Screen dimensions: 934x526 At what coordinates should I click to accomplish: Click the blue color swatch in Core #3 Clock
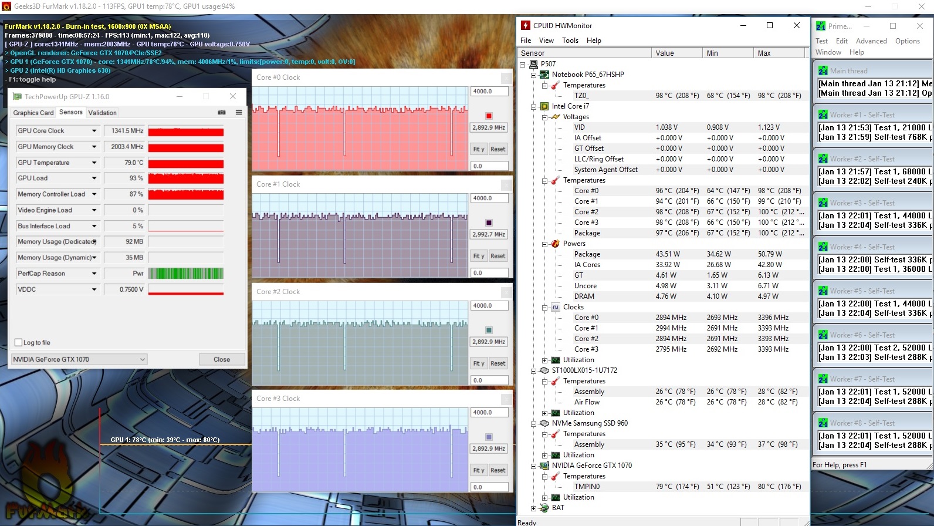[x=489, y=437]
